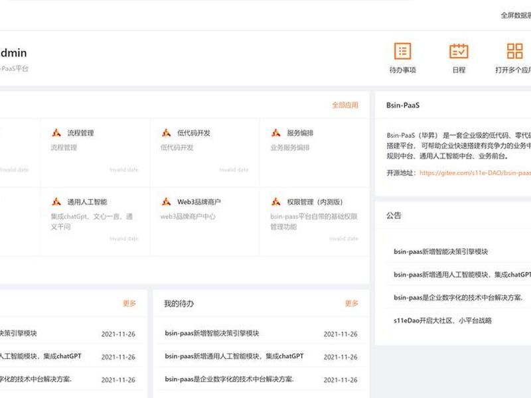This screenshot has width=531, height=398.
Task: Click the Bsin-PaaS panel heading
Action: pos(403,105)
